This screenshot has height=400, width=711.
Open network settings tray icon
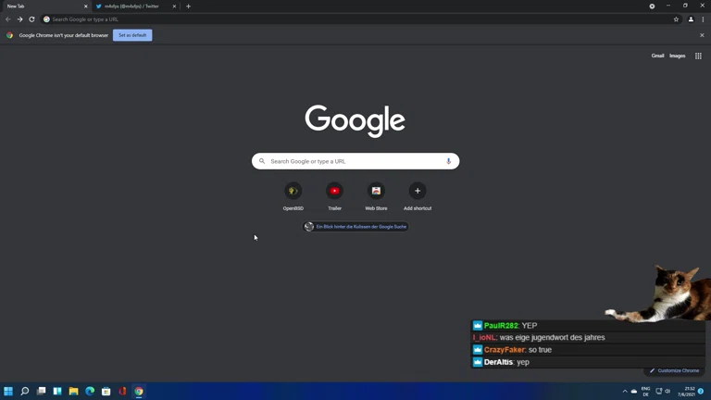(659, 391)
